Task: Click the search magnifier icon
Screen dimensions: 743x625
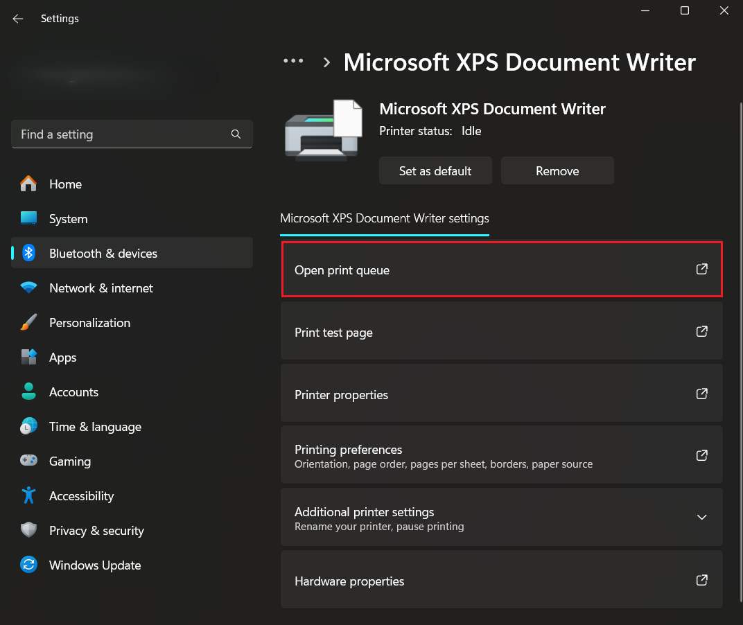Action: click(236, 134)
